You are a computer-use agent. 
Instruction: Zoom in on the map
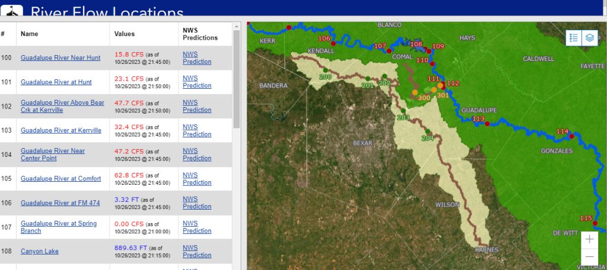(590, 239)
